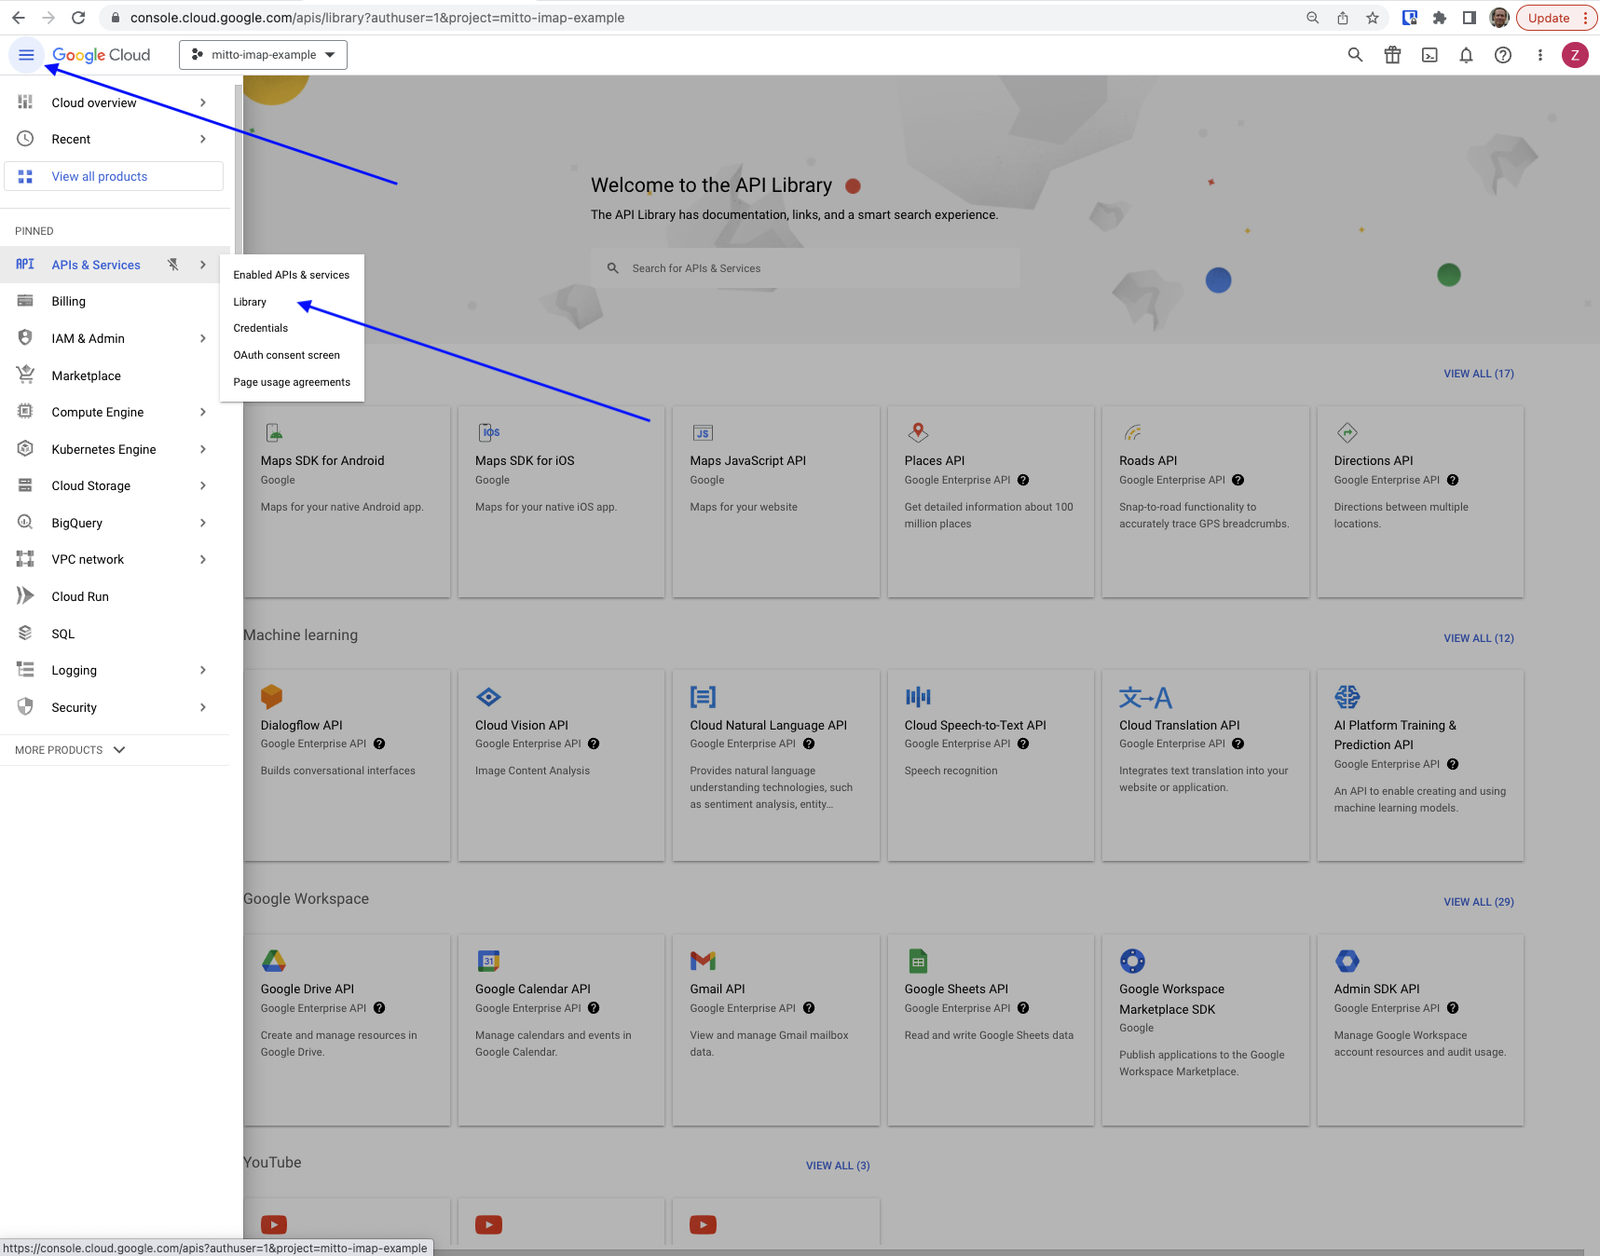The width and height of the screenshot is (1600, 1256).
Task: Click the Cloud Translation API icon
Action: [1145, 697]
